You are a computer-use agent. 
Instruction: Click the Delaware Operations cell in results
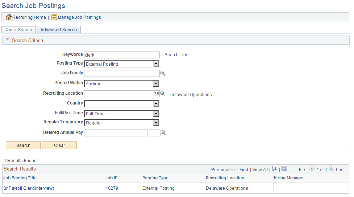point(227,188)
